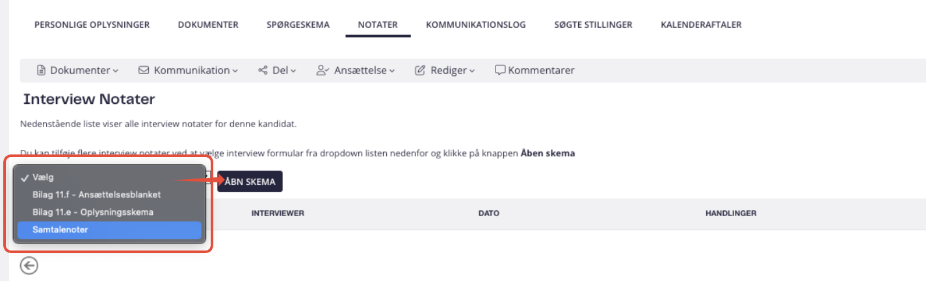The width and height of the screenshot is (926, 281).
Task: Click the pencil icon beside Rediger
Action: pyautogui.click(x=420, y=70)
